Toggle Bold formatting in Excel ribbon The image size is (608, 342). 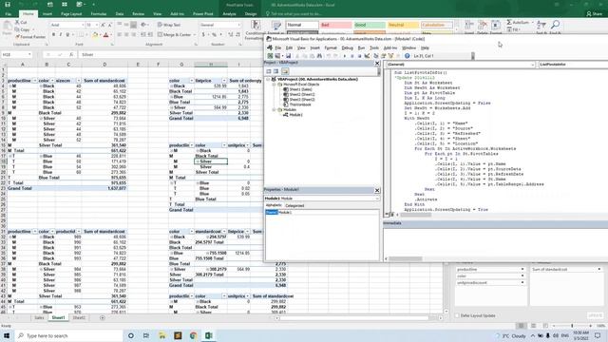pos(53,35)
